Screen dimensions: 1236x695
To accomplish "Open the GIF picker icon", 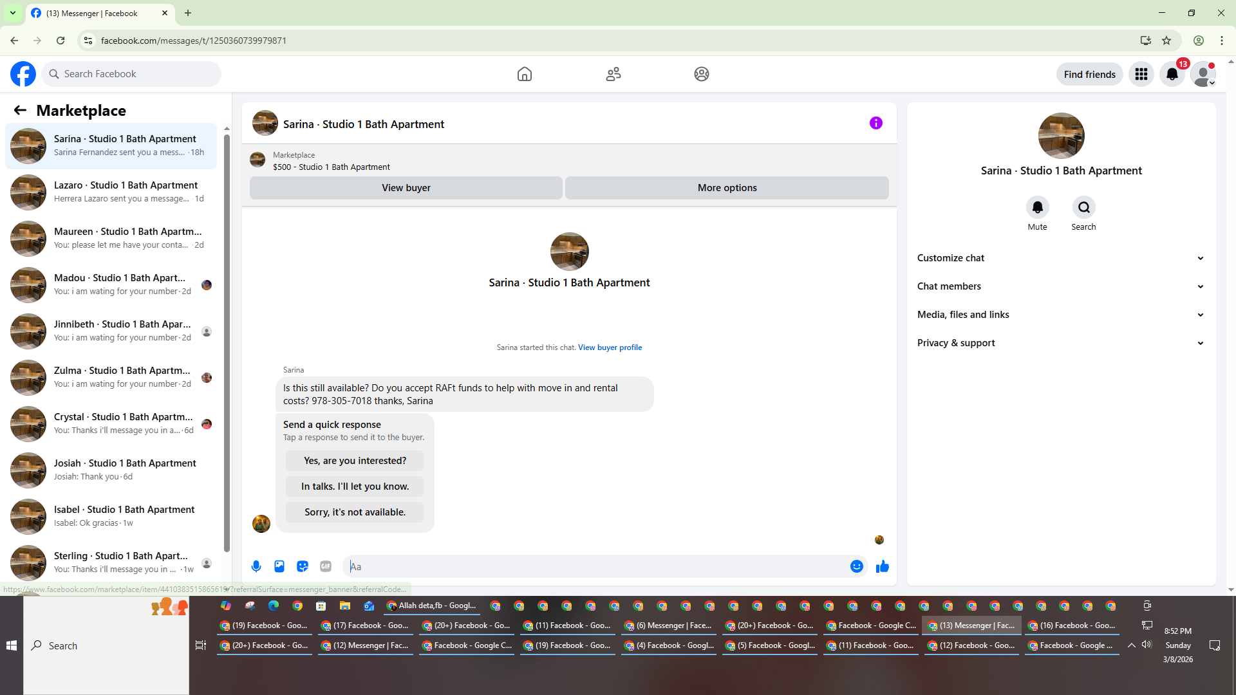I will (x=326, y=566).
